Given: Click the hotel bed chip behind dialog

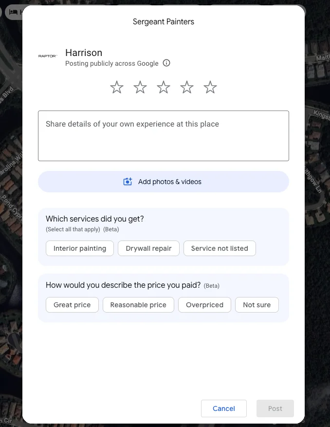Looking at the screenshot, I should [x=14, y=12].
